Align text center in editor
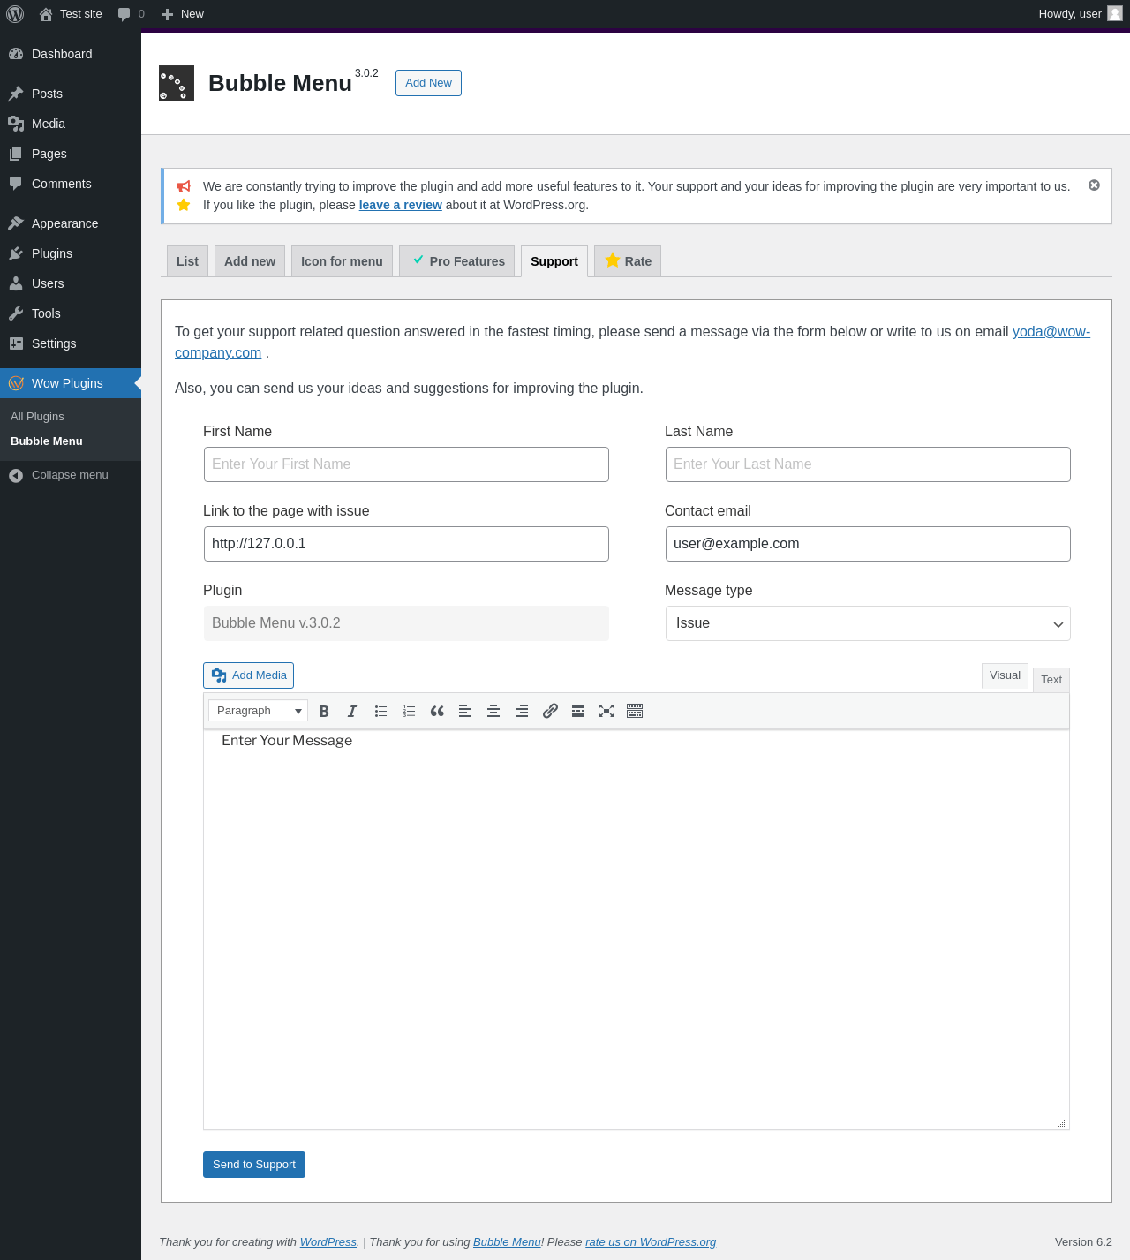The width and height of the screenshot is (1130, 1260). (493, 711)
